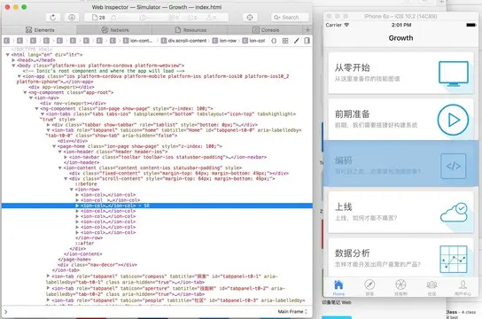482x319 pixels.
Task: Expand the ion-navbar element node
Action: (x=66, y=157)
